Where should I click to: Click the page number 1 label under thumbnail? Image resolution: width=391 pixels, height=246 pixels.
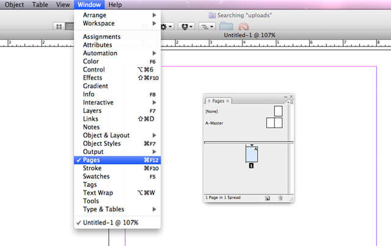[251, 165]
